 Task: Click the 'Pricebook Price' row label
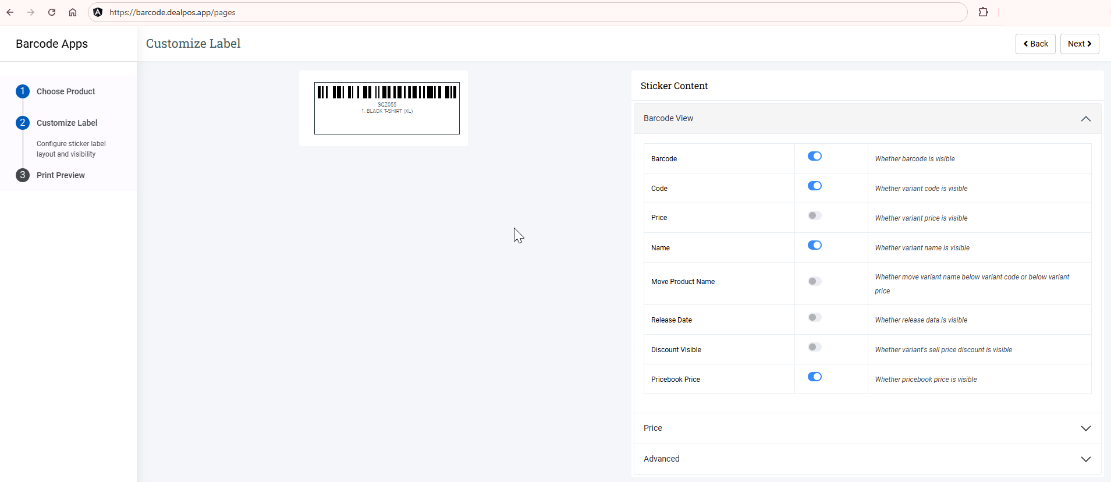(x=676, y=380)
